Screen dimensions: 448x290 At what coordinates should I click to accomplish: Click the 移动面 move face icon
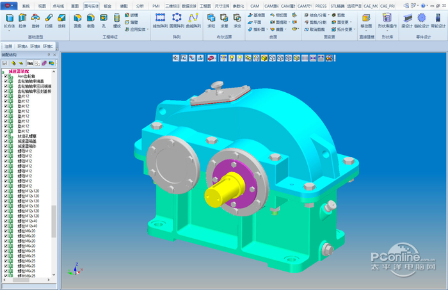(366, 20)
